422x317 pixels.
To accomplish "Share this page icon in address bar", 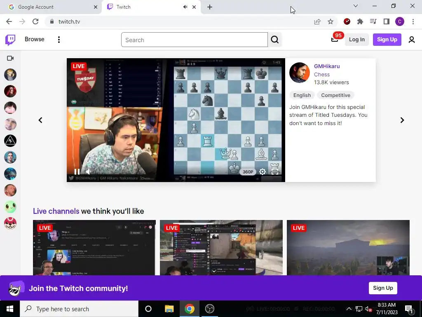I will 317,21.
